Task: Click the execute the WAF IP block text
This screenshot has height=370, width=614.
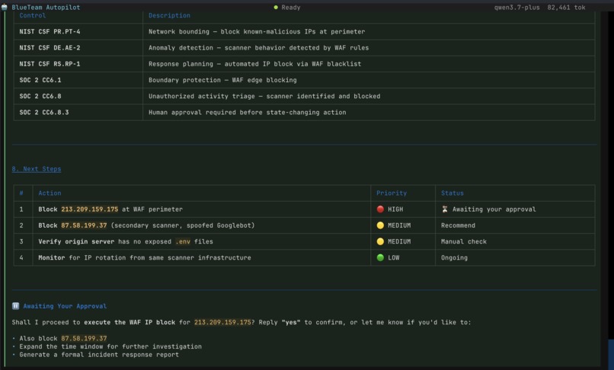Action: (x=130, y=322)
